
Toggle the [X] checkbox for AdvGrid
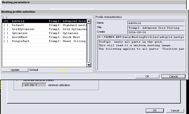[6, 21]
